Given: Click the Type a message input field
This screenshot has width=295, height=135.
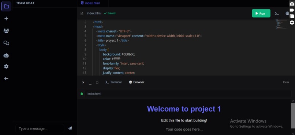Looking at the screenshot, I should click(40, 129).
